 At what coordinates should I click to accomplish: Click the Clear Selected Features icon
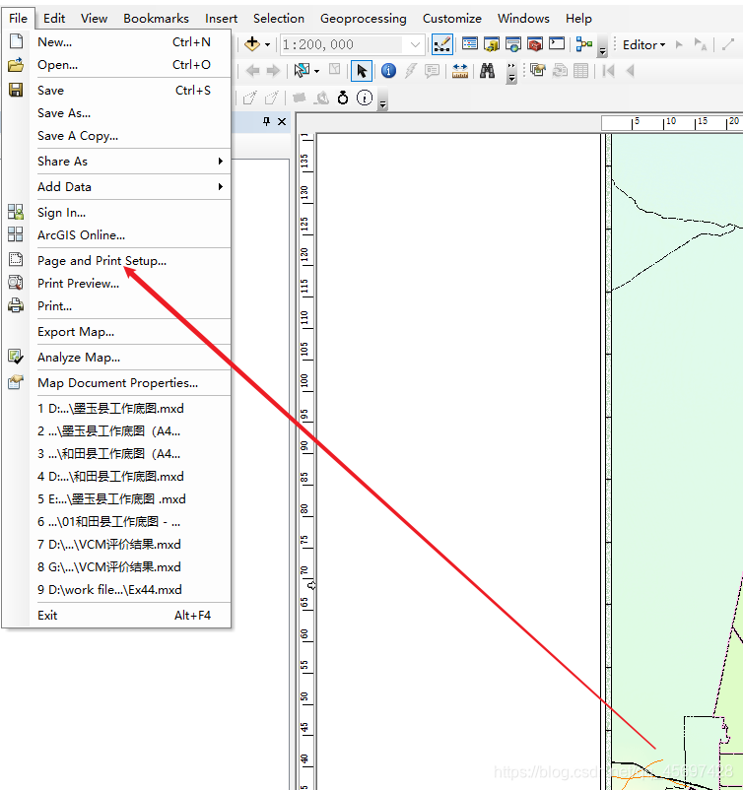tap(335, 70)
